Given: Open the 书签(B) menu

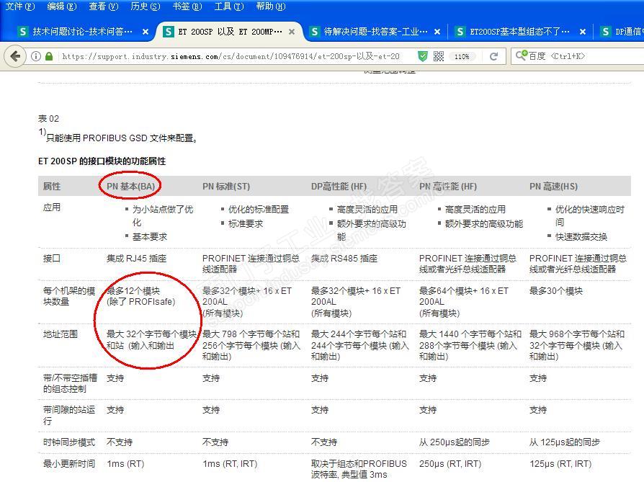Looking at the screenshot, I should click(x=187, y=6).
